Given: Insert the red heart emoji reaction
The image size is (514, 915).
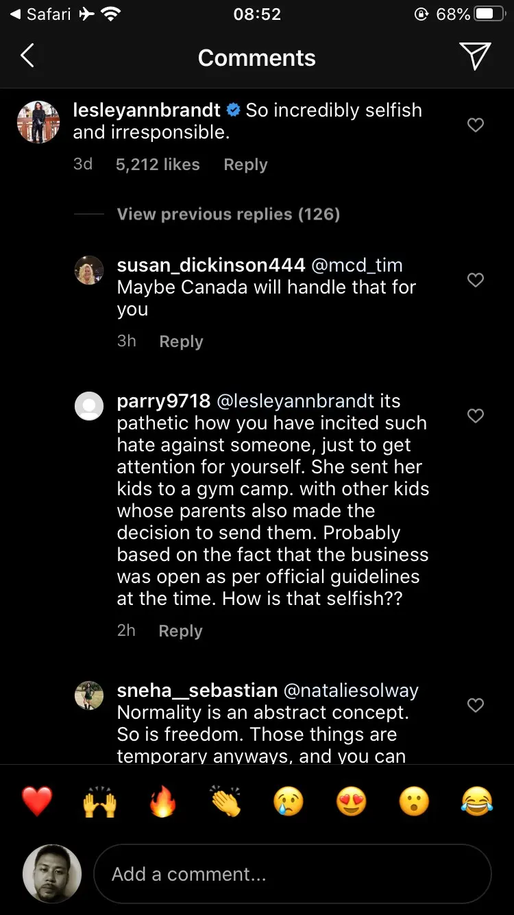Looking at the screenshot, I should (x=37, y=800).
